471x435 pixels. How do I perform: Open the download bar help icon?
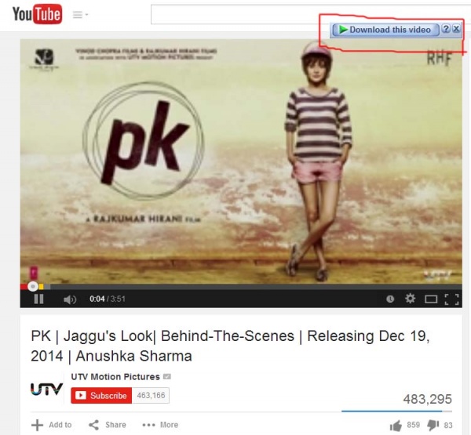click(447, 29)
